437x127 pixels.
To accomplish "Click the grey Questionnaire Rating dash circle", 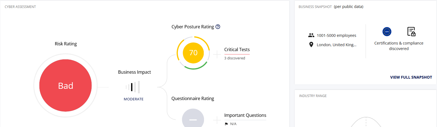I will coord(193,118).
